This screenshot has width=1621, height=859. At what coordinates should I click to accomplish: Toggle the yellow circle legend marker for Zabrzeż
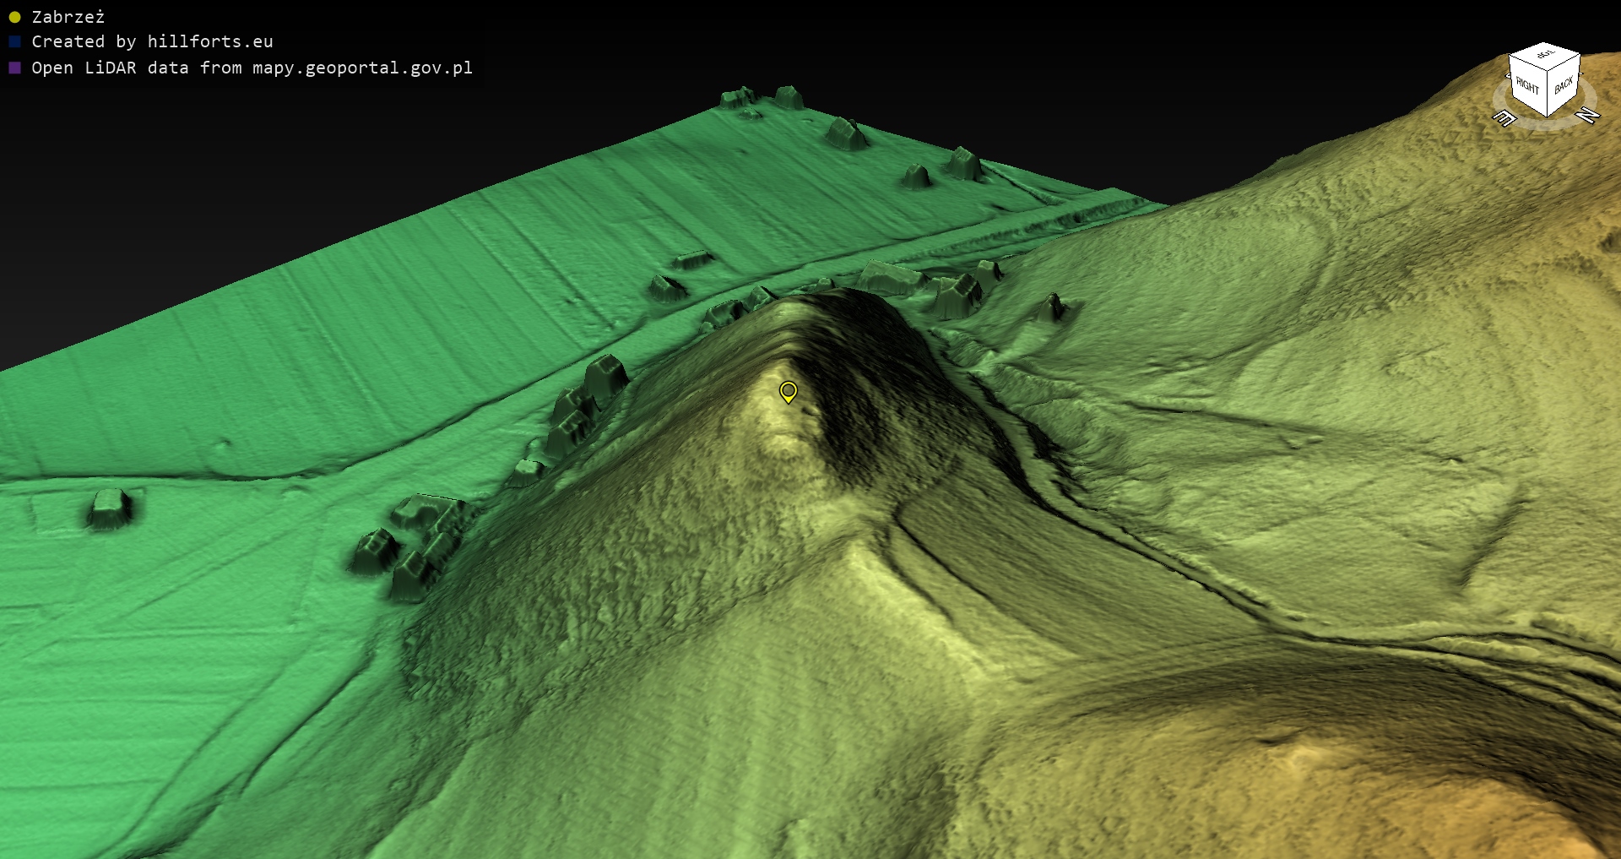click(x=14, y=17)
